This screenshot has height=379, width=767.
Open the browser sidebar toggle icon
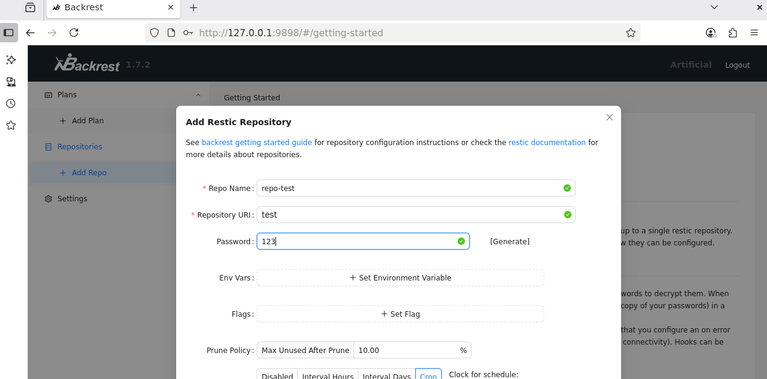(x=8, y=33)
